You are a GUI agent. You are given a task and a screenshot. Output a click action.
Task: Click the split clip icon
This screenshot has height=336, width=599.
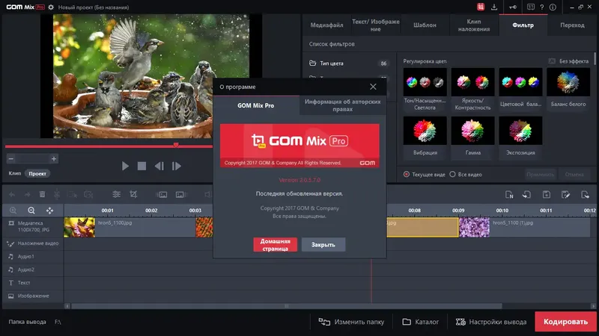57,195
